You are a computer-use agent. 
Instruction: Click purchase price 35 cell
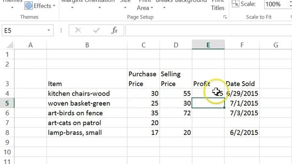click(143, 113)
